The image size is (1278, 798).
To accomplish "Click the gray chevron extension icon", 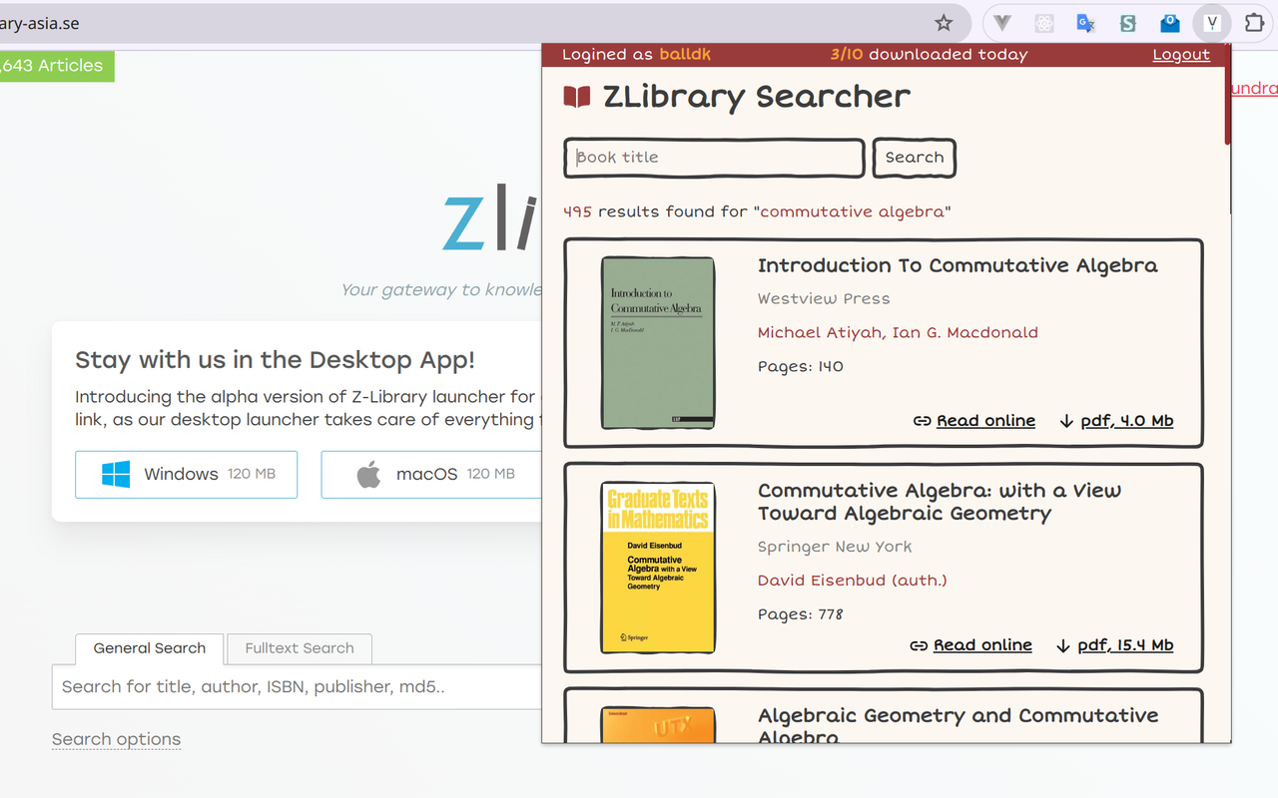I will pos(1001,22).
